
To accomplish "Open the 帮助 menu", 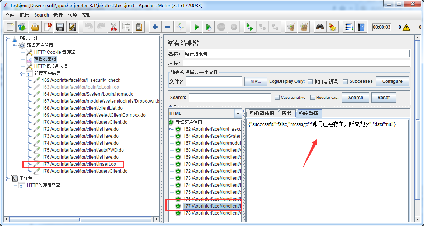I will (87, 15).
